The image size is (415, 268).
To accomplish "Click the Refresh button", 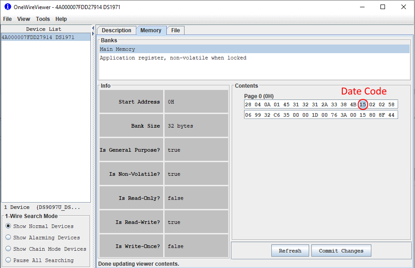I will click(290, 251).
